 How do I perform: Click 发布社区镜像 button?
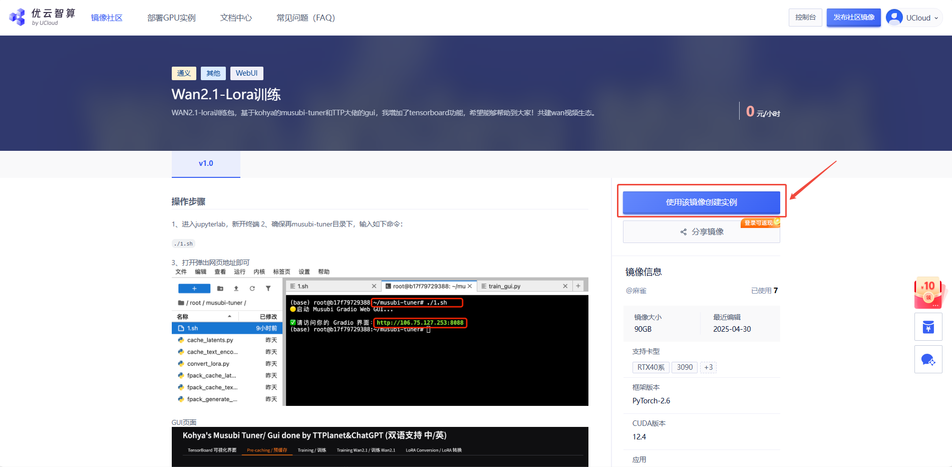point(854,18)
